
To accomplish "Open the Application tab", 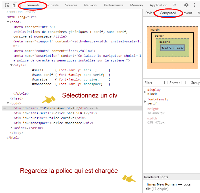I will 158,5.
